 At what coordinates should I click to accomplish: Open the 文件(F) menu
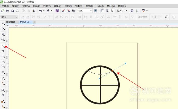coord(5,6)
